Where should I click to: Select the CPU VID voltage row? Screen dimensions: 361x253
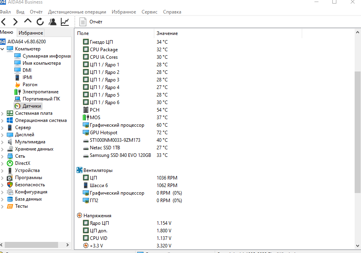pos(127,238)
